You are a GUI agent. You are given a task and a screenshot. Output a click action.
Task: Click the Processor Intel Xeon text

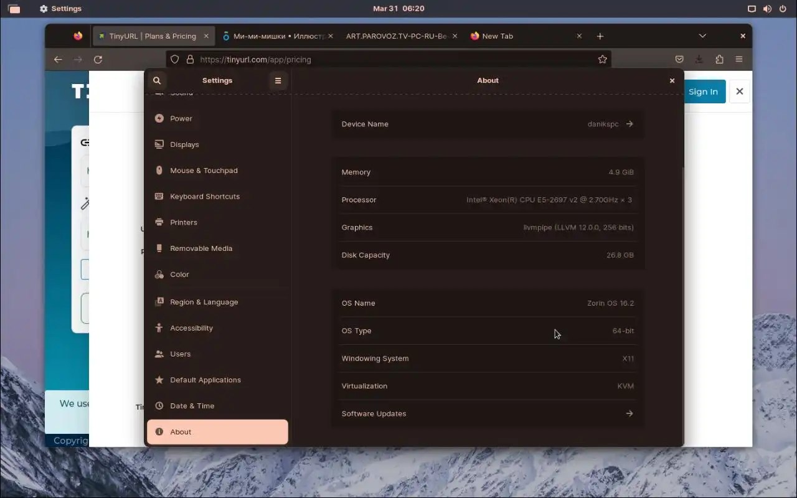click(x=549, y=200)
